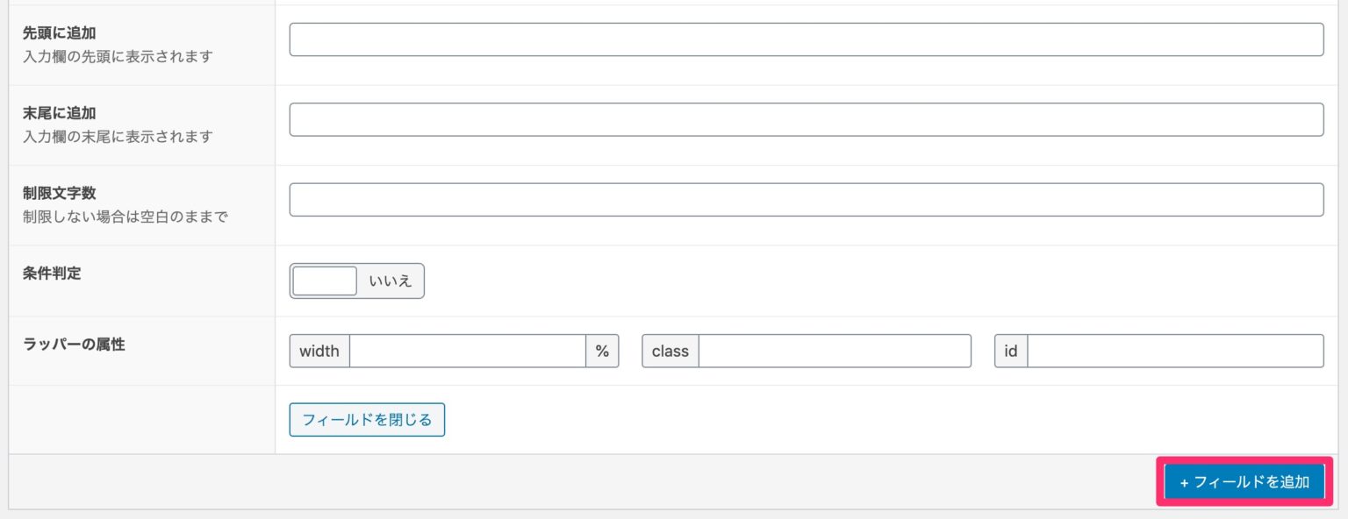The image size is (1348, 519).
Task: Click the 末尾に追加 row label
Action: (x=60, y=113)
